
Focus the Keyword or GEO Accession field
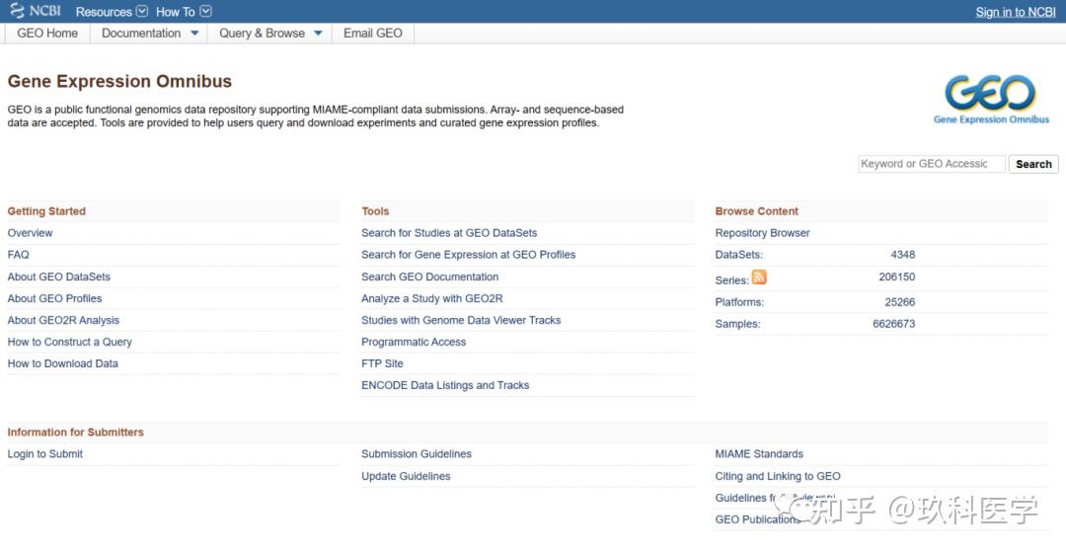931,164
